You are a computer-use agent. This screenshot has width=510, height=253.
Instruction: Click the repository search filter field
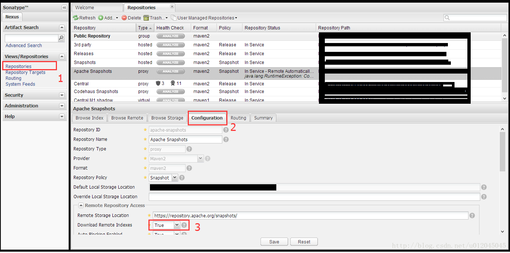tap(475, 18)
